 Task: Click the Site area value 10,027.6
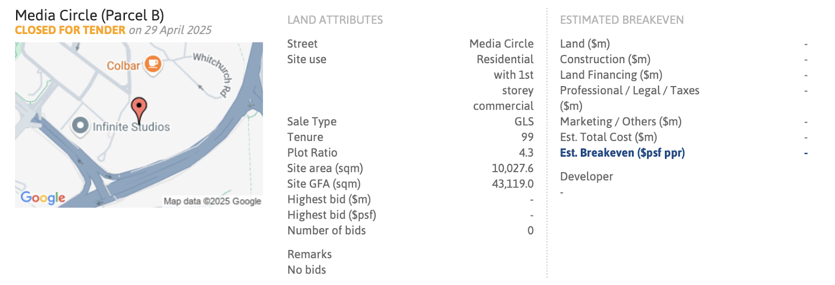512,168
